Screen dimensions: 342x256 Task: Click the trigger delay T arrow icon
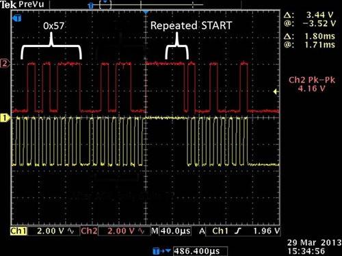(x=162, y=251)
